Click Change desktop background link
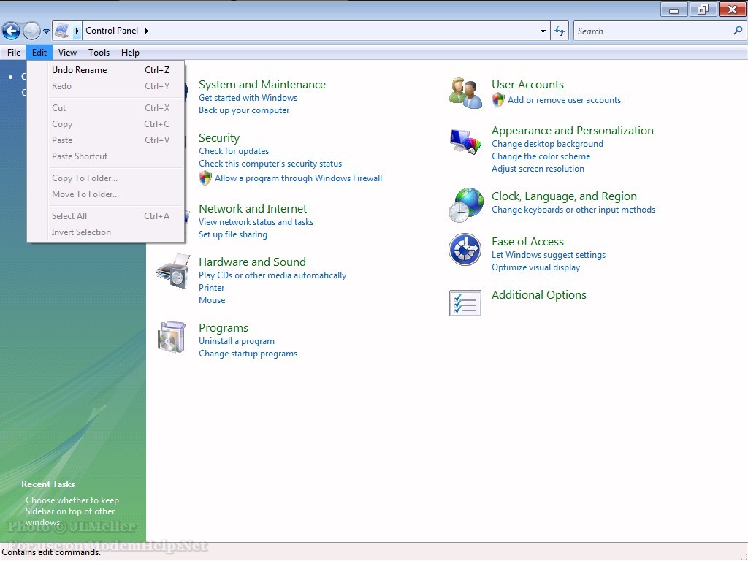 coord(547,144)
